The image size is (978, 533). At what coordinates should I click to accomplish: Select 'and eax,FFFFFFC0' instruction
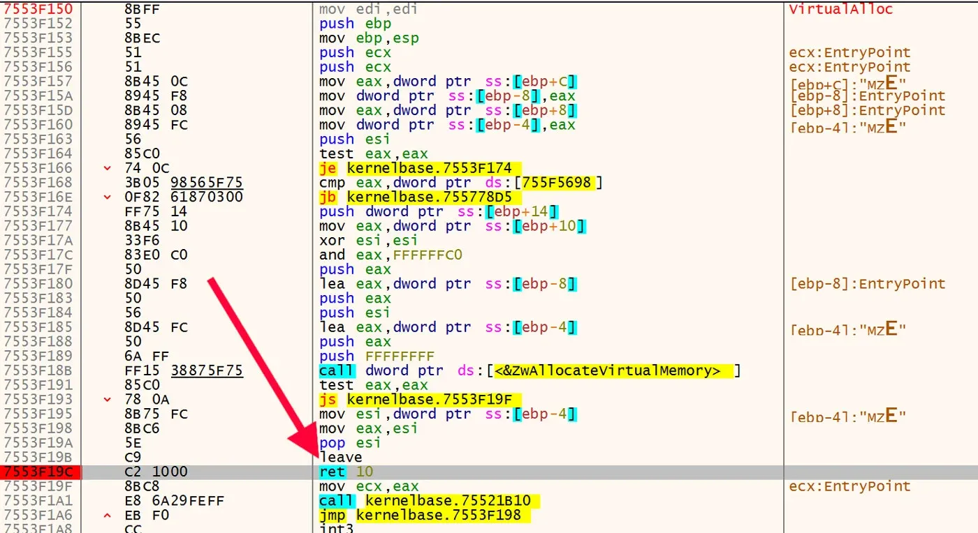click(x=390, y=255)
